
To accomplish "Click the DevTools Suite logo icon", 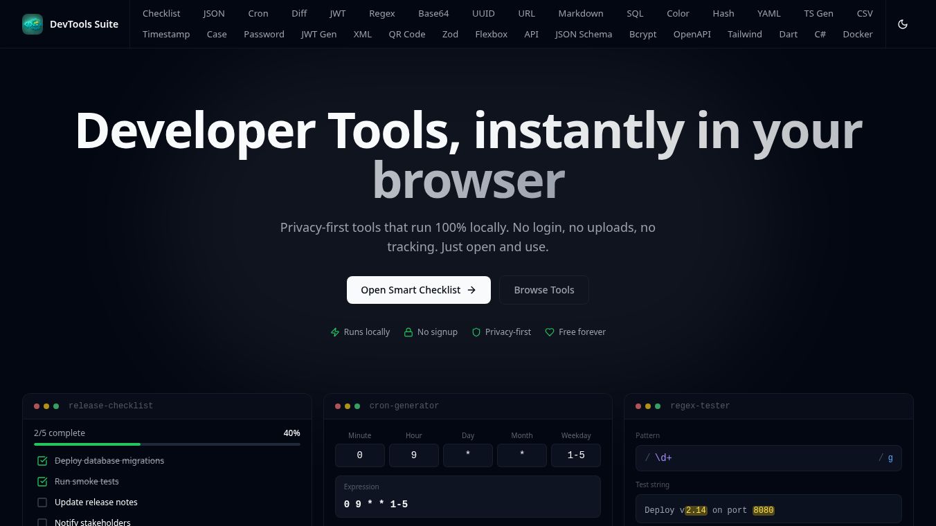I will [33, 24].
